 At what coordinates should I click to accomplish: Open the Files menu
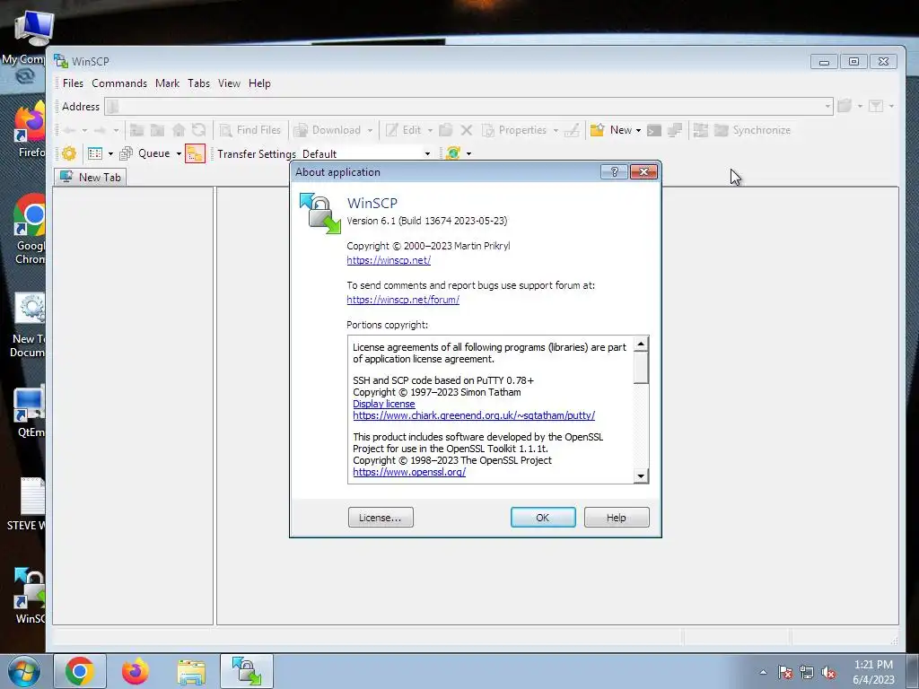coord(73,83)
